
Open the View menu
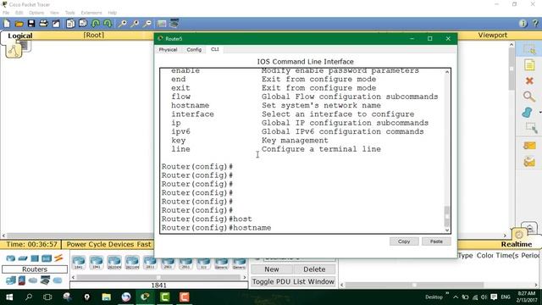click(54, 13)
